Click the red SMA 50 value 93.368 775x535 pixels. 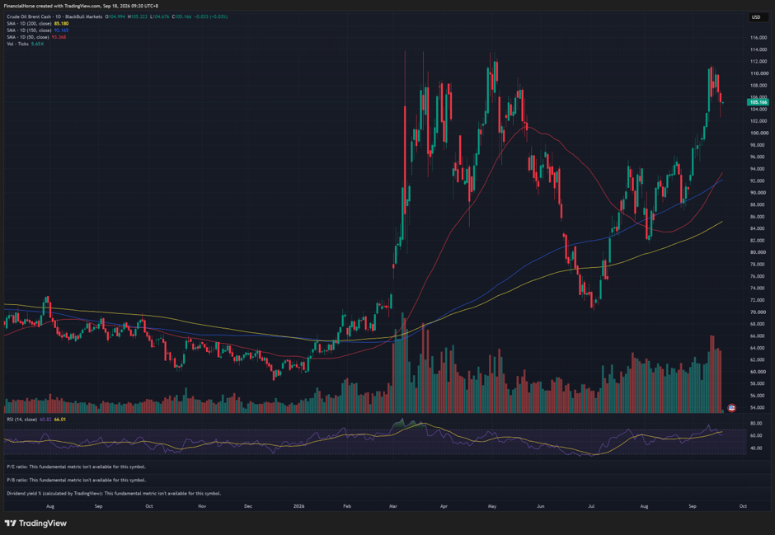[x=59, y=37]
